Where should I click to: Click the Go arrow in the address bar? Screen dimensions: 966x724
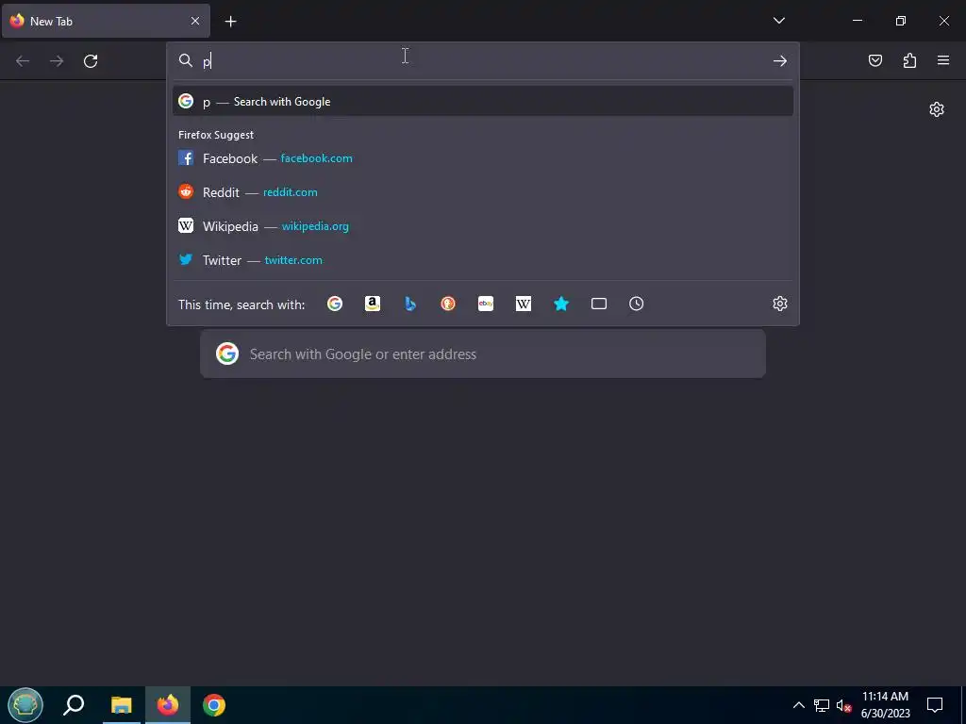pyautogui.click(x=780, y=61)
